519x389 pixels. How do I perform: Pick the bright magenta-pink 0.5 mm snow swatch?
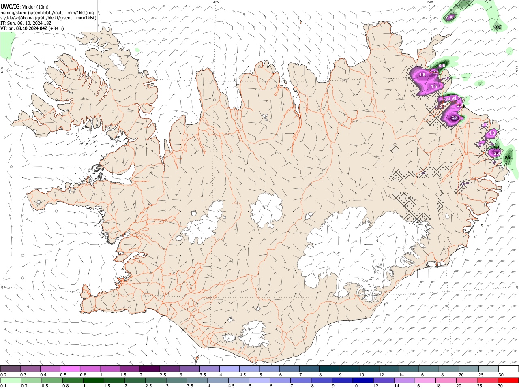[70, 369]
